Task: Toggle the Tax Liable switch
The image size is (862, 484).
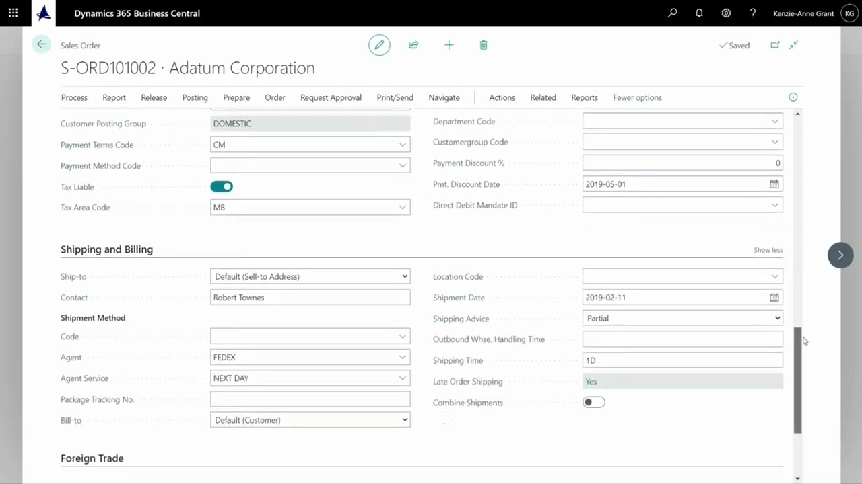Action: point(222,187)
